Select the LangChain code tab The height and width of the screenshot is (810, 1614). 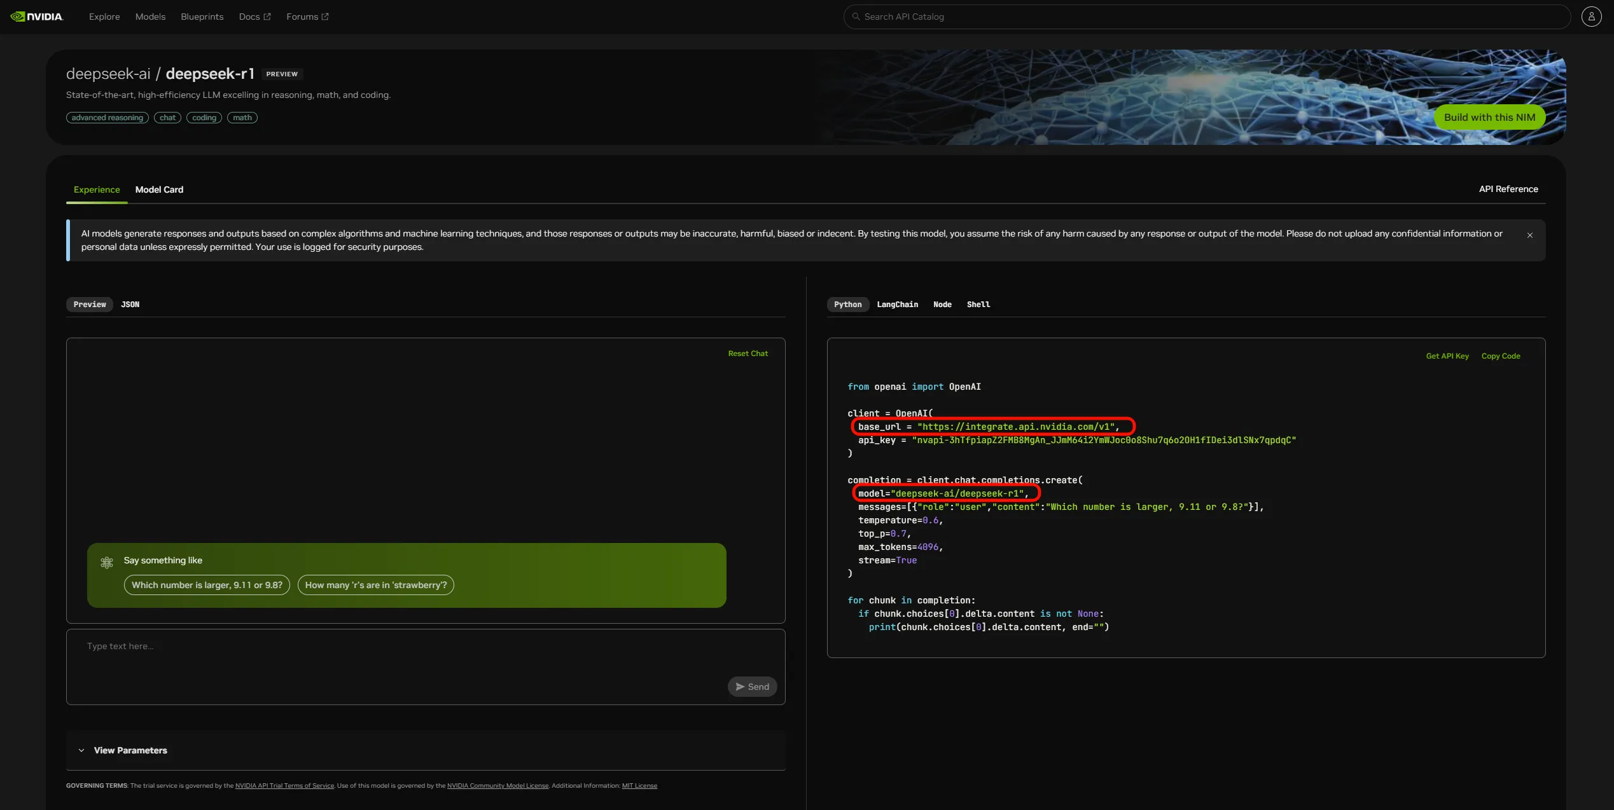(x=897, y=305)
